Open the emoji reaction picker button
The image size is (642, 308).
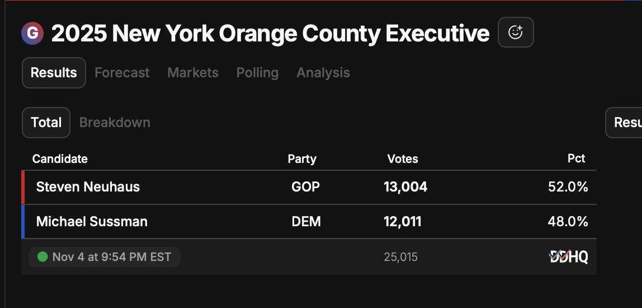515,32
